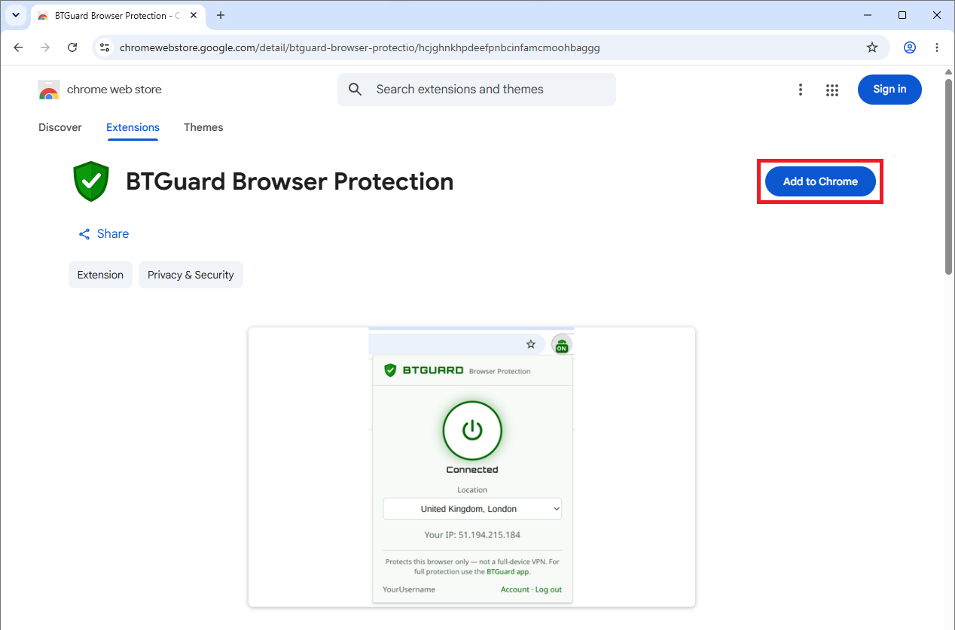This screenshot has height=630, width=955.
Task: Go to the Discover tab
Action: pyautogui.click(x=60, y=127)
